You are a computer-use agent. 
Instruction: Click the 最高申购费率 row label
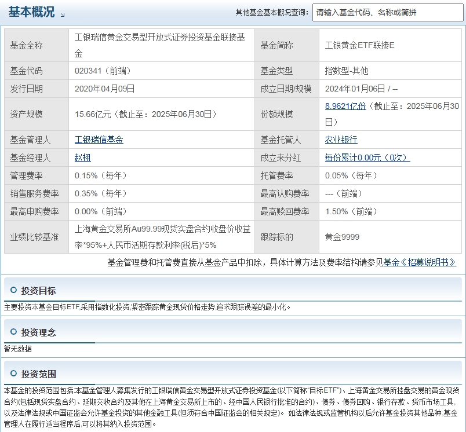coord(34,211)
